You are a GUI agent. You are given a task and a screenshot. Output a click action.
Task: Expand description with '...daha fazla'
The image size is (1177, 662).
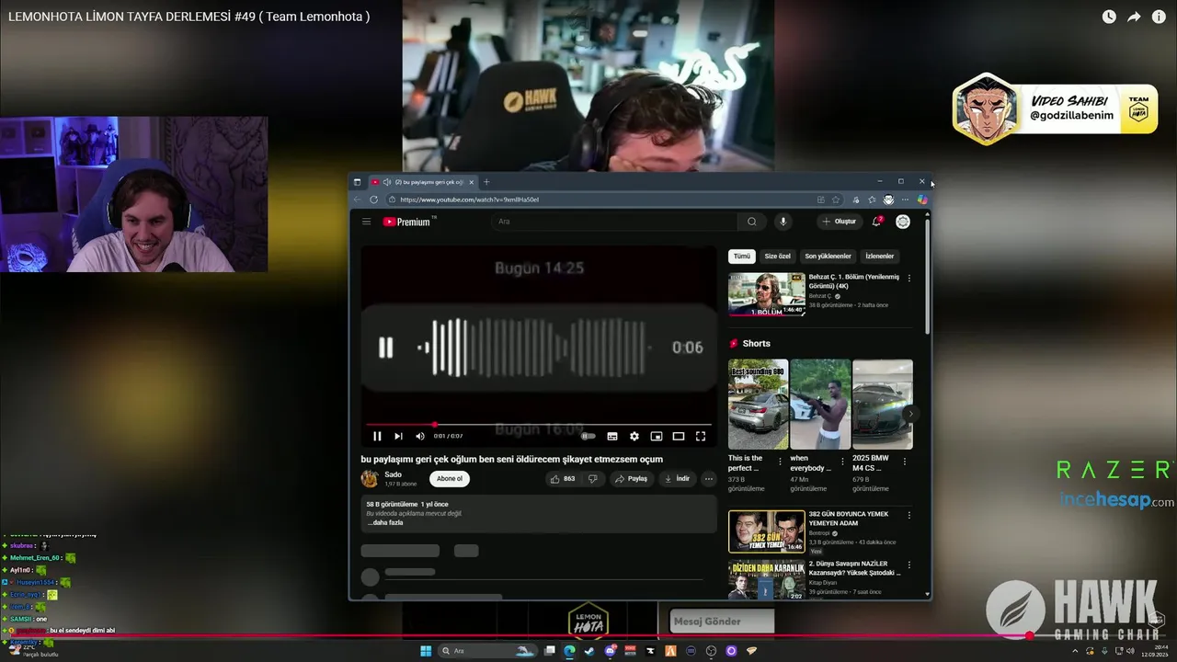pyautogui.click(x=385, y=522)
